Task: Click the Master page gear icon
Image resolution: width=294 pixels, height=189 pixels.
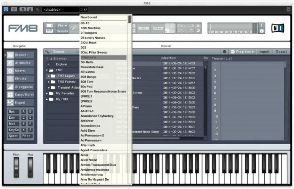Action: click(x=10, y=71)
